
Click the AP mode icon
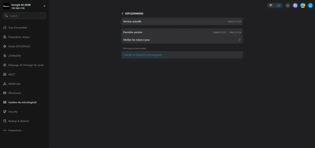(x=288, y=6)
